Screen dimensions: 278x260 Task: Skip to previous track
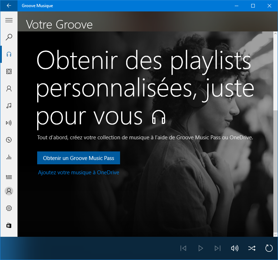point(183,248)
